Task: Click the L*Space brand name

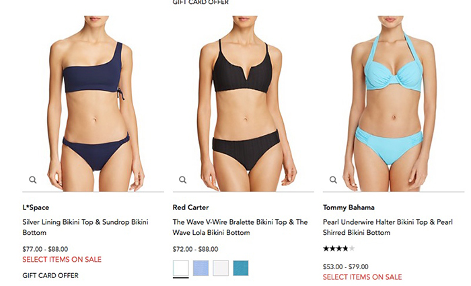Action: click(36, 207)
